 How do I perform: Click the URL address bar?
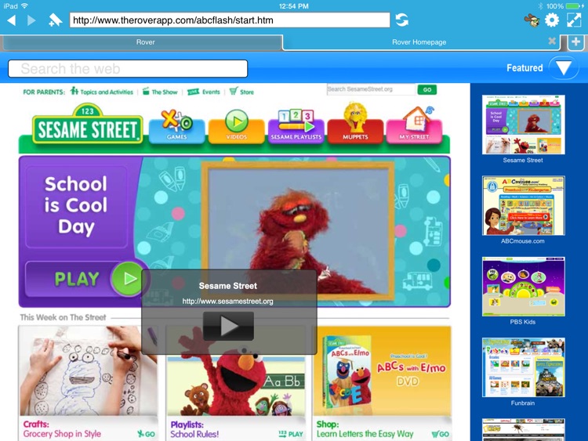pos(230,20)
